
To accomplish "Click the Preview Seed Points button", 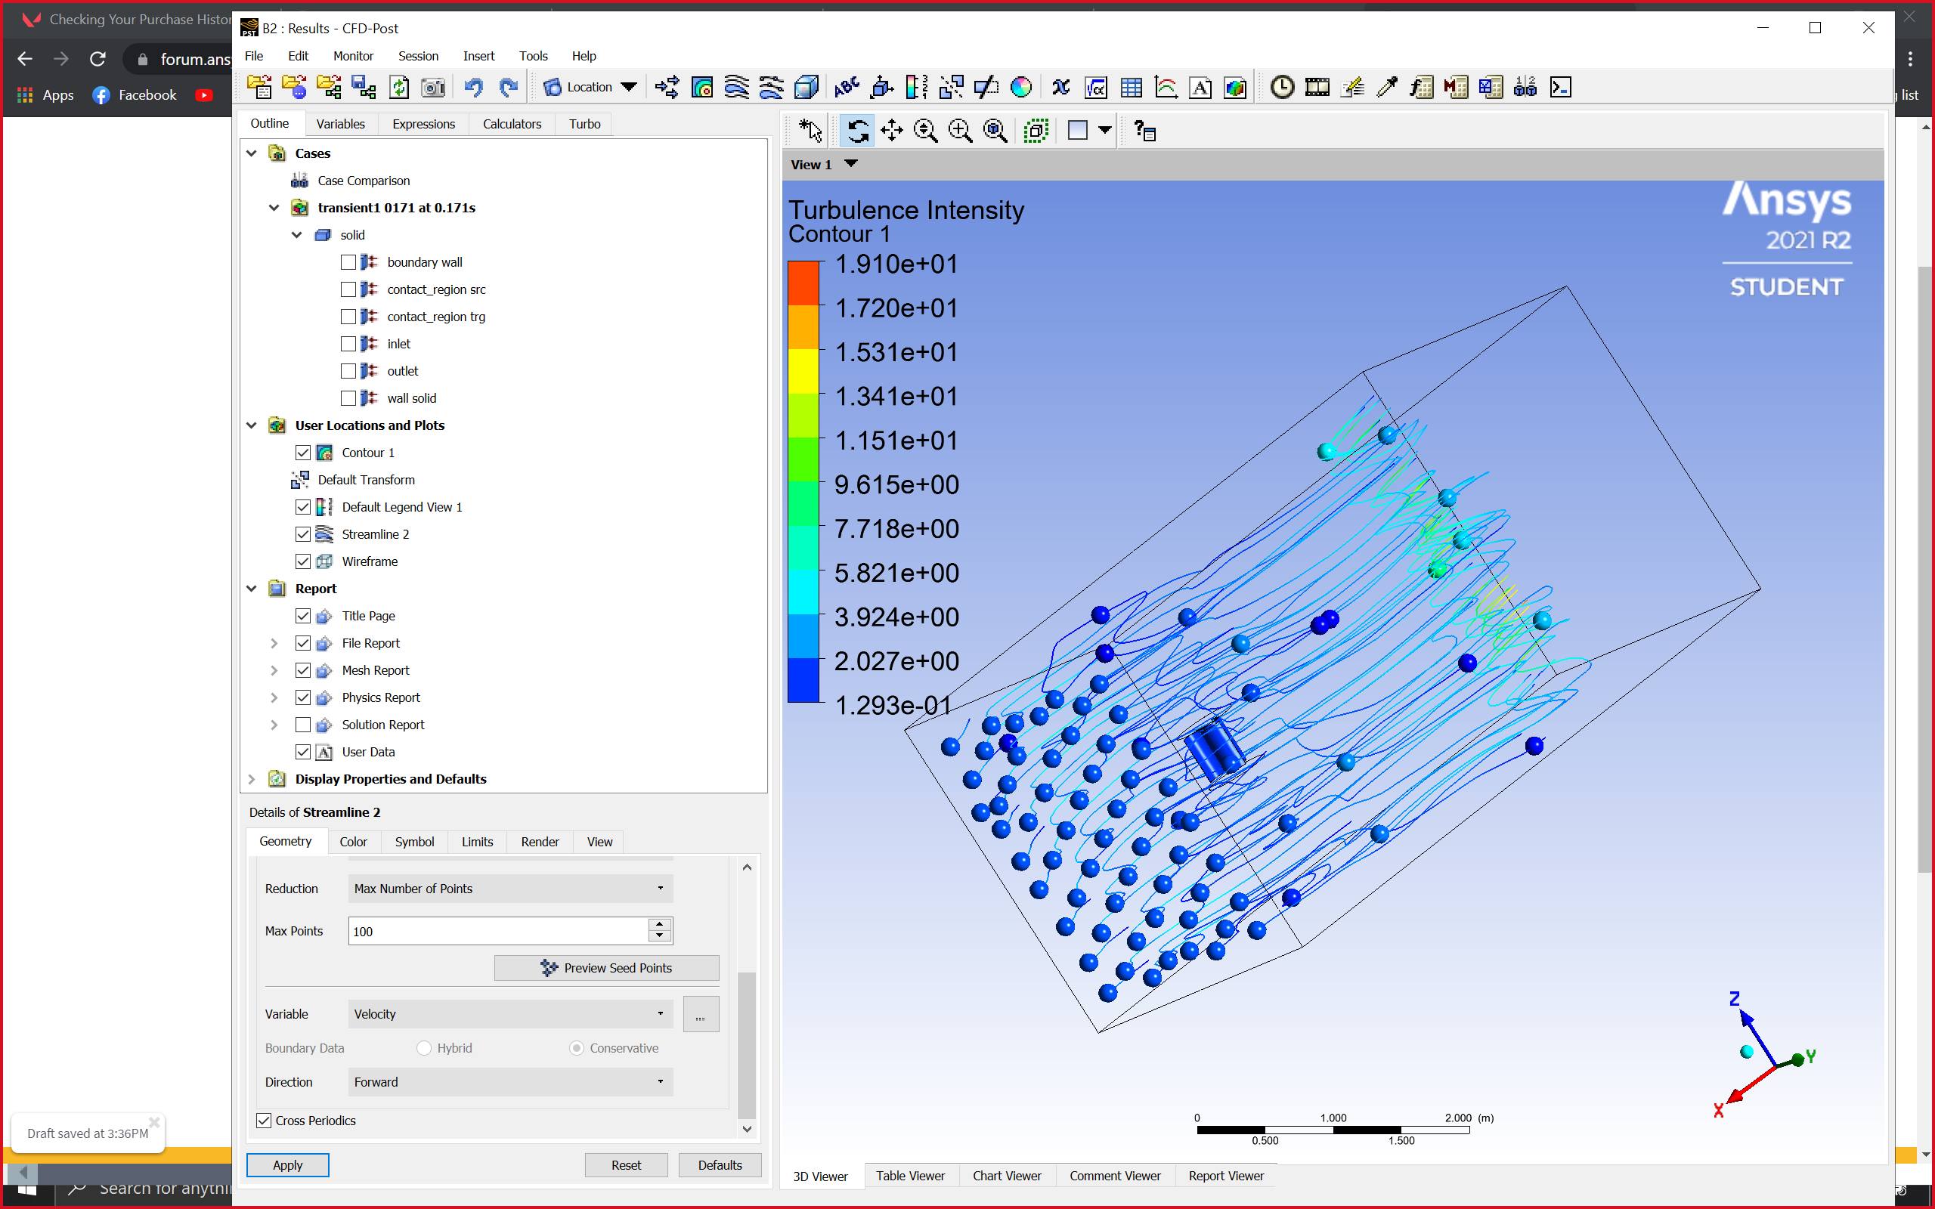I will click(x=606, y=967).
